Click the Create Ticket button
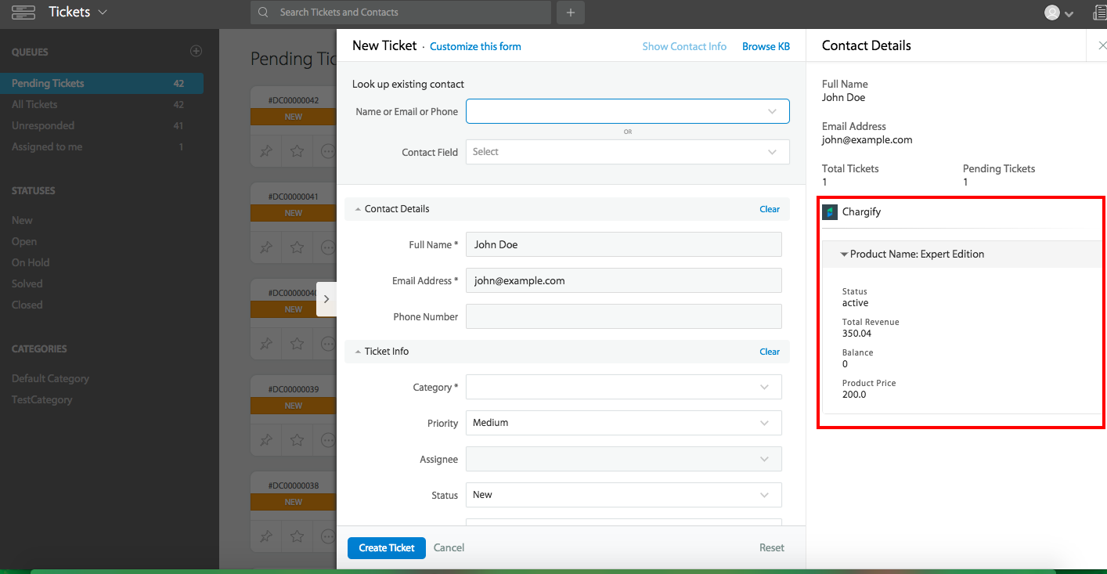 tap(387, 548)
